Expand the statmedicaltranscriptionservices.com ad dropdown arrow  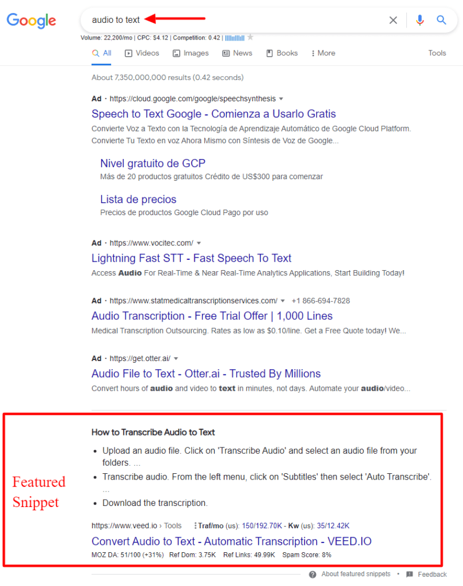(x=283, y=301)
